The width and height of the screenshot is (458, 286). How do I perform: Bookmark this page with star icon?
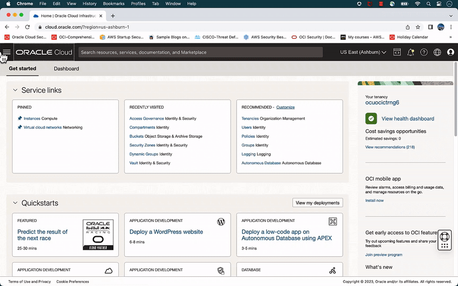pyautogui.click(x=418, y=27)
